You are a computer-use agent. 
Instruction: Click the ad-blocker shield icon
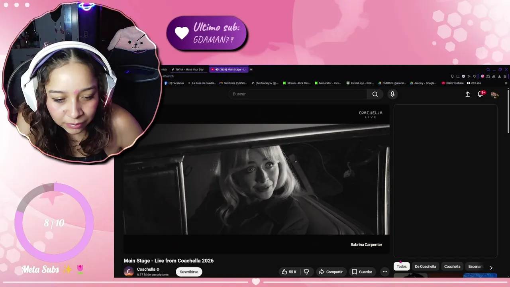463,76
